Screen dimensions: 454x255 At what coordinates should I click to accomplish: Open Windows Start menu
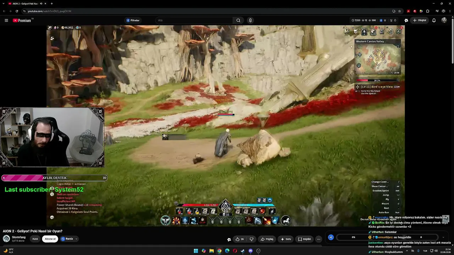pos(196,251)
